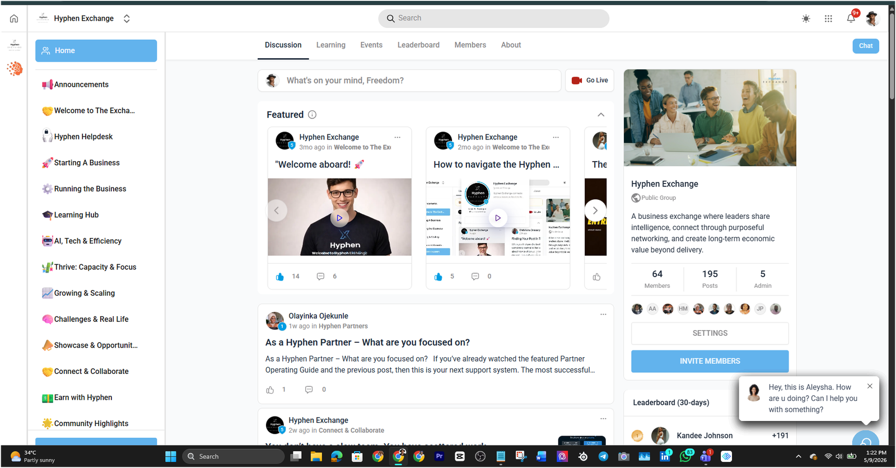
Task: Open the Chat button
Action: point(866,46)
